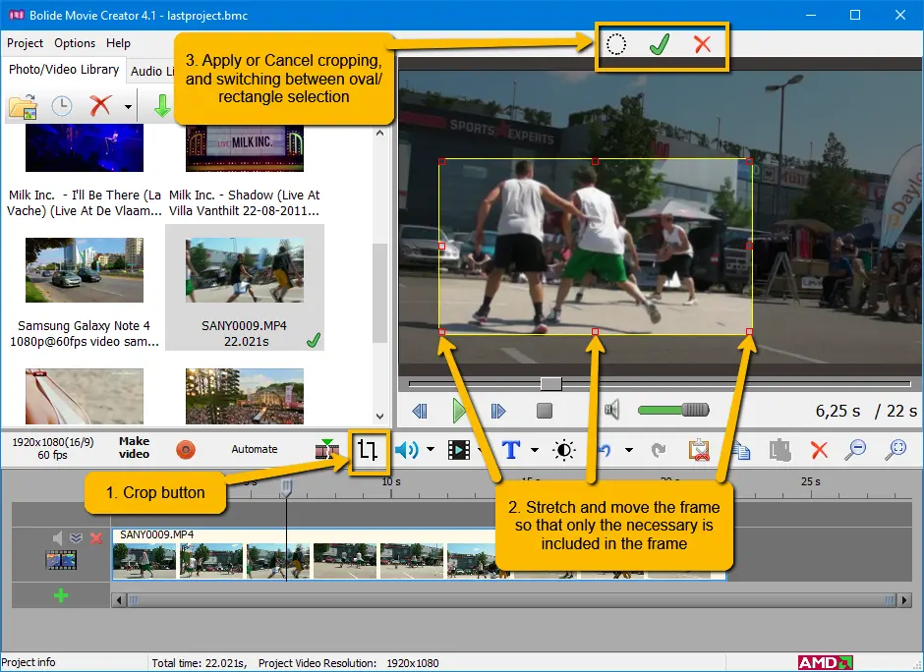Collapse the track with double chevron

(x=76, y=537)
